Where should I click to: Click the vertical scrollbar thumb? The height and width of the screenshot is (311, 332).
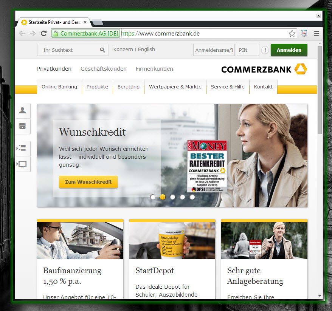point(320,90)
